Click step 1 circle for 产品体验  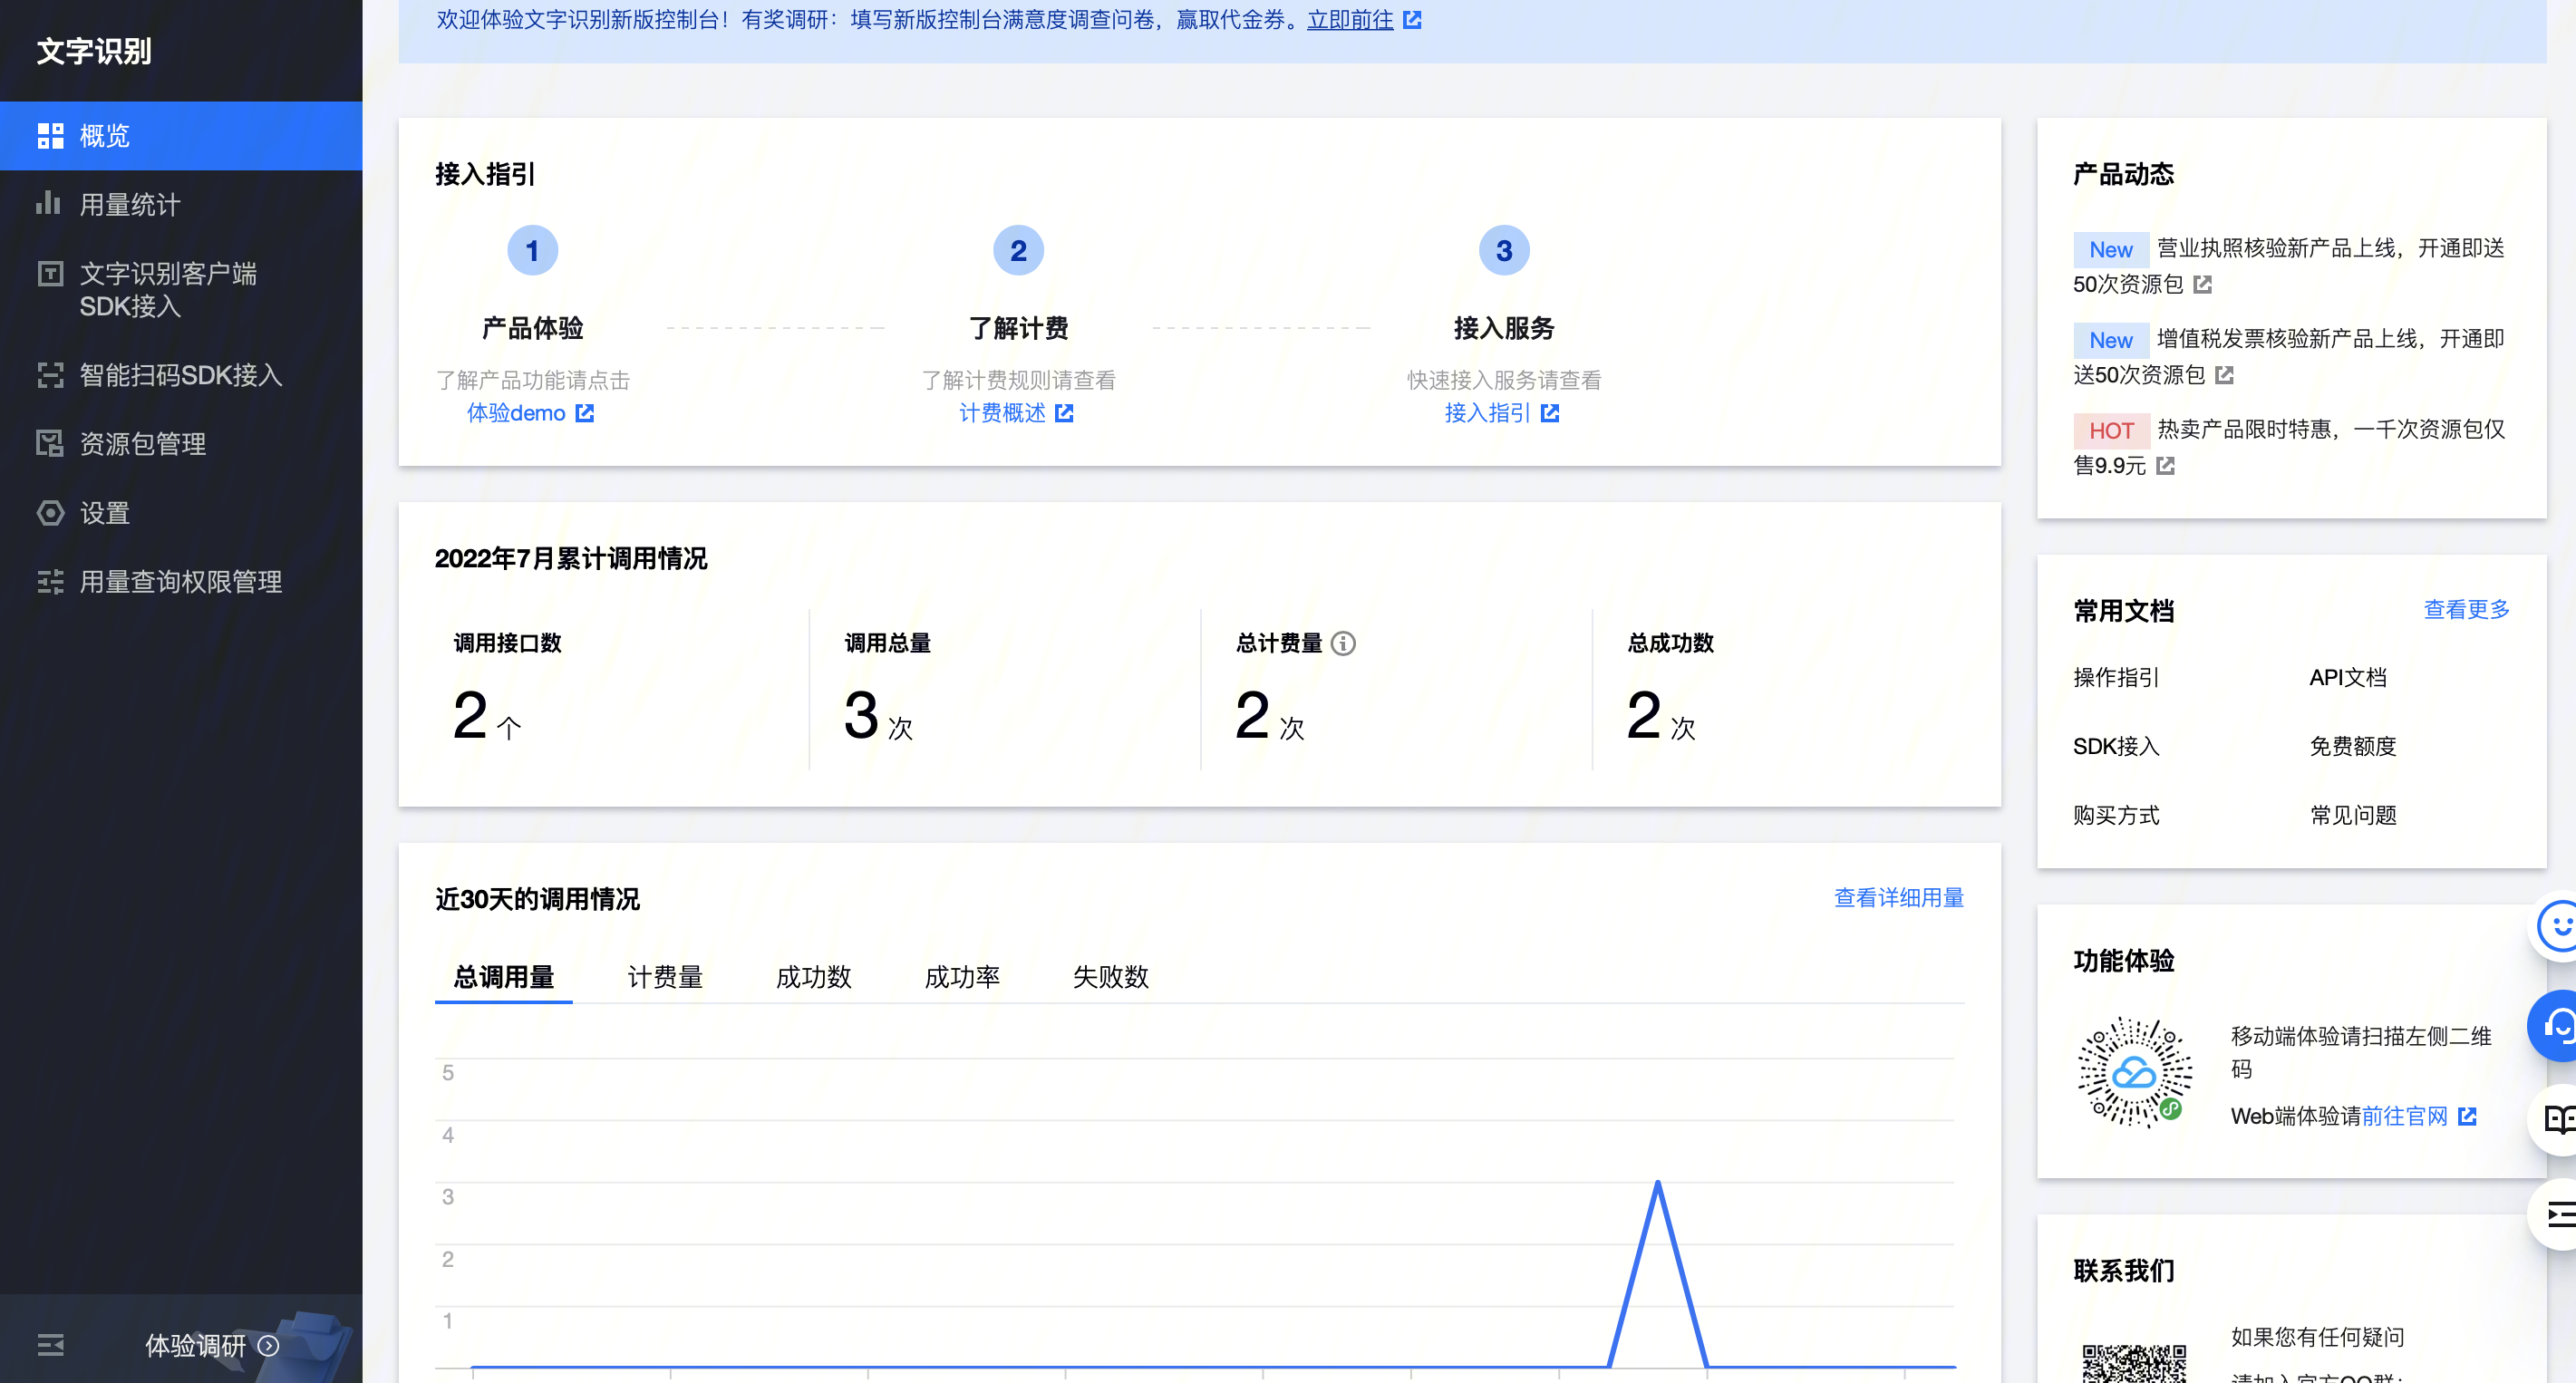pyautogui.click(x=532, y=250)
